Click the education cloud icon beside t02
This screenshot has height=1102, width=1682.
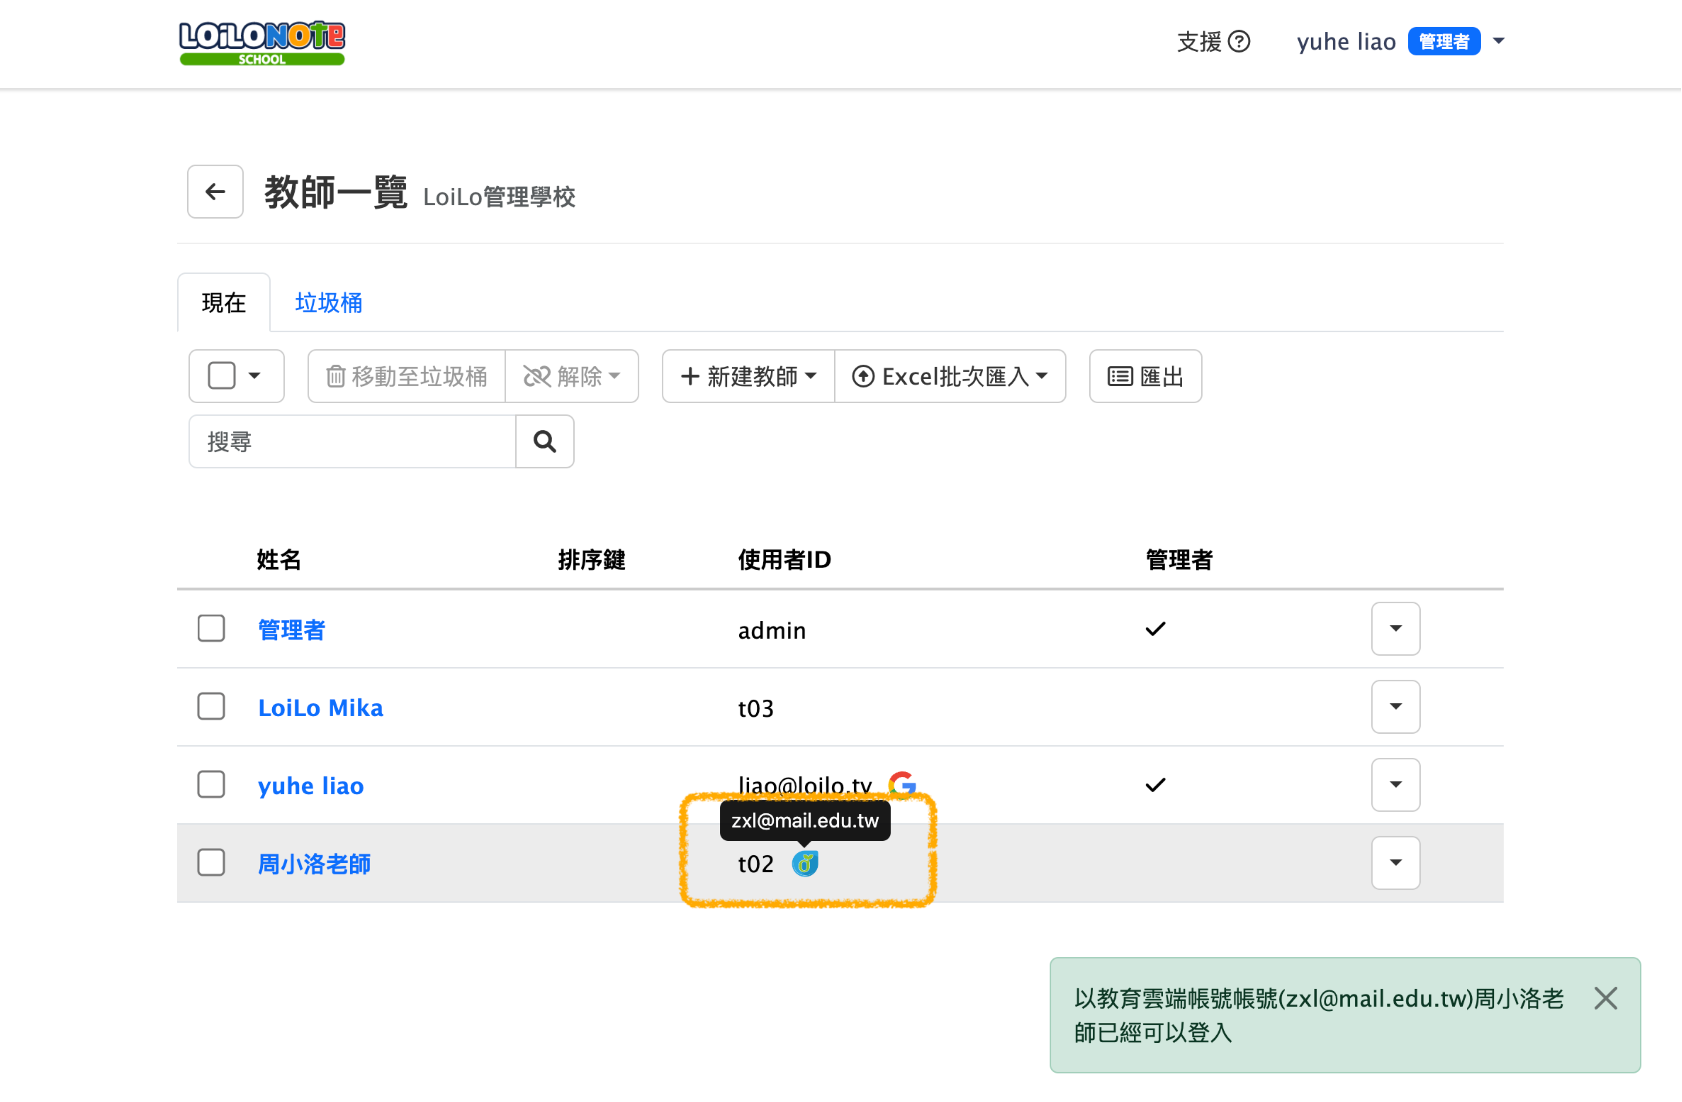click(x=805, y=863)
